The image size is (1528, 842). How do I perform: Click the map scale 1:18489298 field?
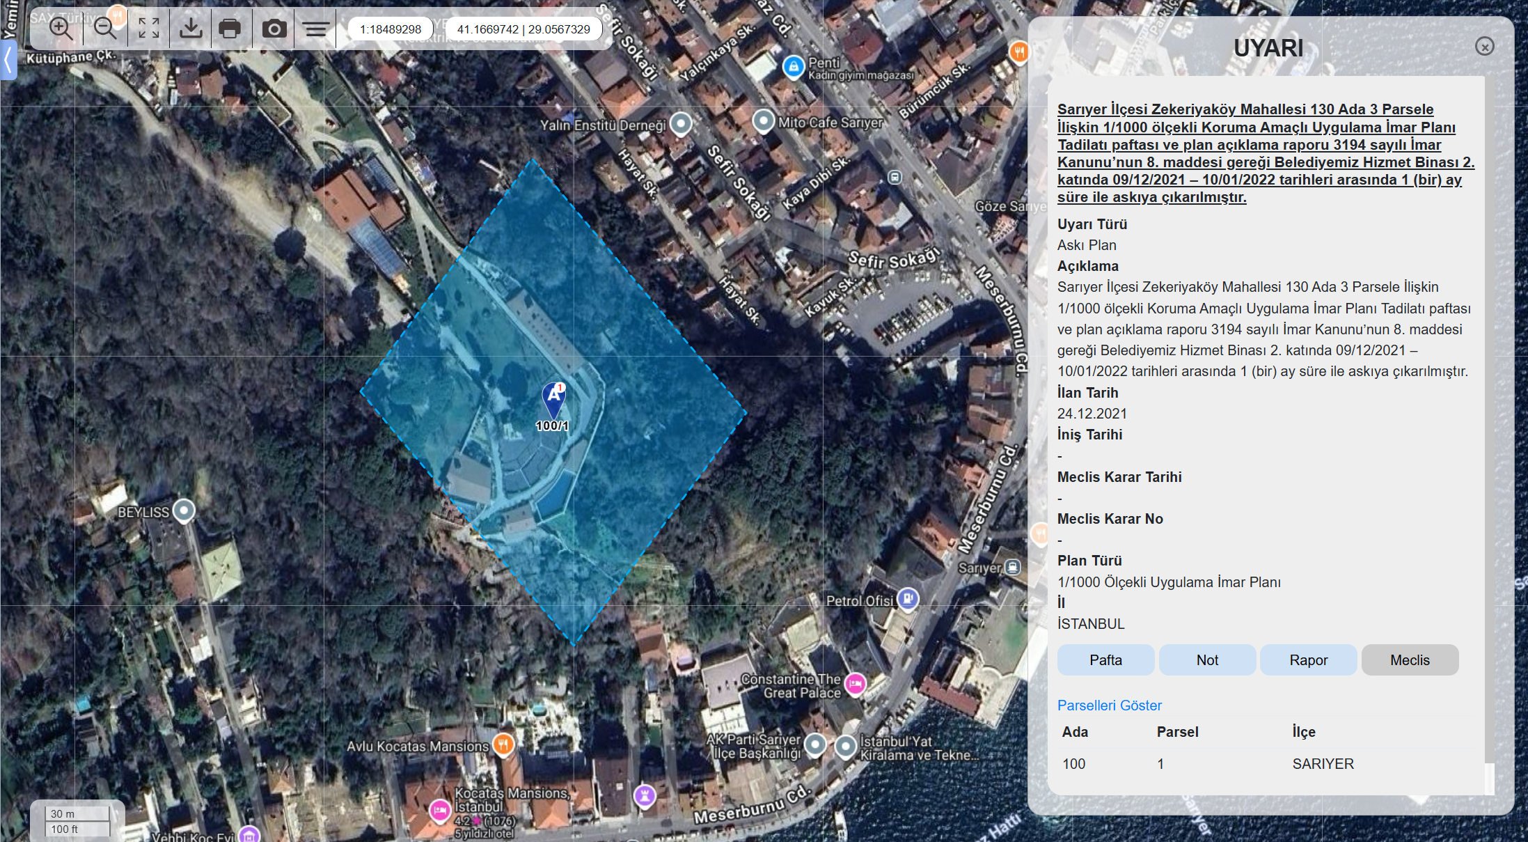pos(391,29)
